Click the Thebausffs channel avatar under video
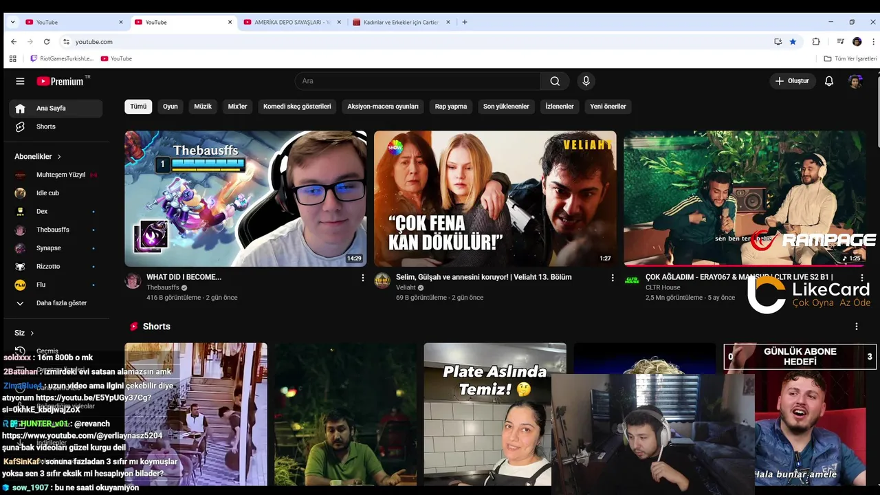This screenshot has width=880, height=495. point(133,280)
